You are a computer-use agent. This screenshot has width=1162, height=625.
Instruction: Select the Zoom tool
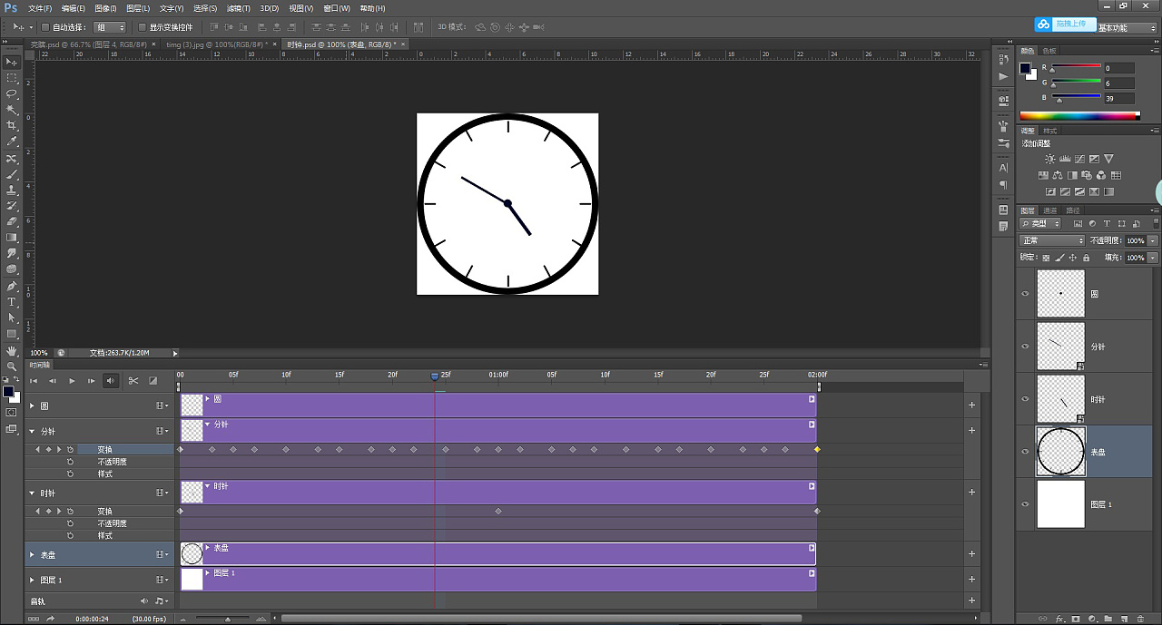[12, 366]
